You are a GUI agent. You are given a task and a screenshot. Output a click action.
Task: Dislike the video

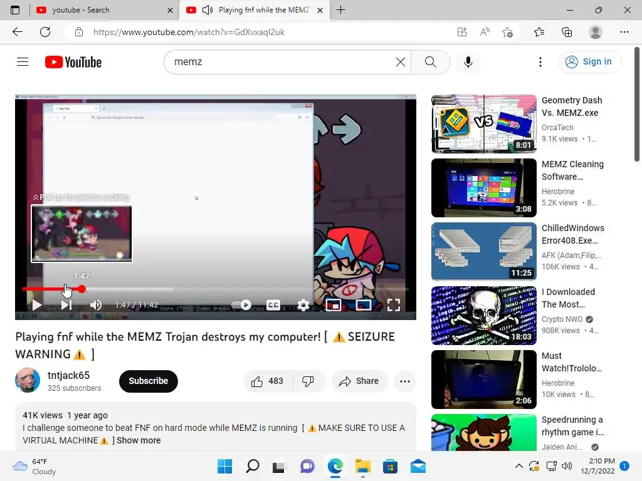click(308, 381)
